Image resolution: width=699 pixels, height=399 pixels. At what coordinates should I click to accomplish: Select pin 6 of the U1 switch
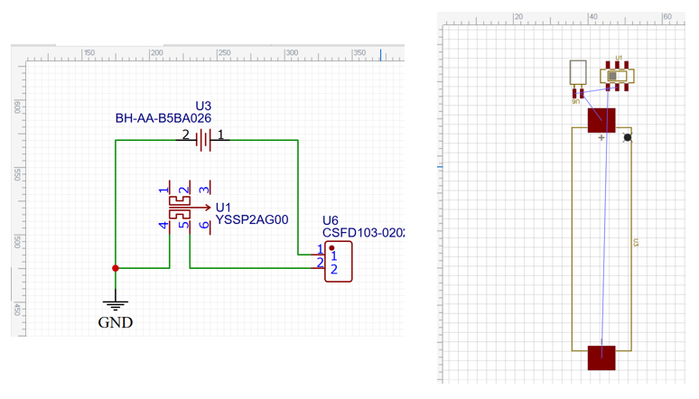click(x=205, y=226)
